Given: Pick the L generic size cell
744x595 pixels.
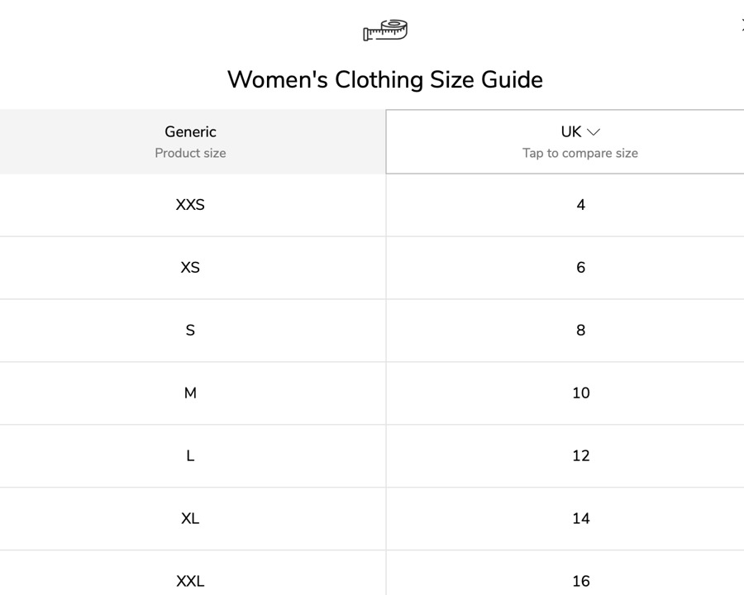Looking at the screenshot, I should coord(190,456).
